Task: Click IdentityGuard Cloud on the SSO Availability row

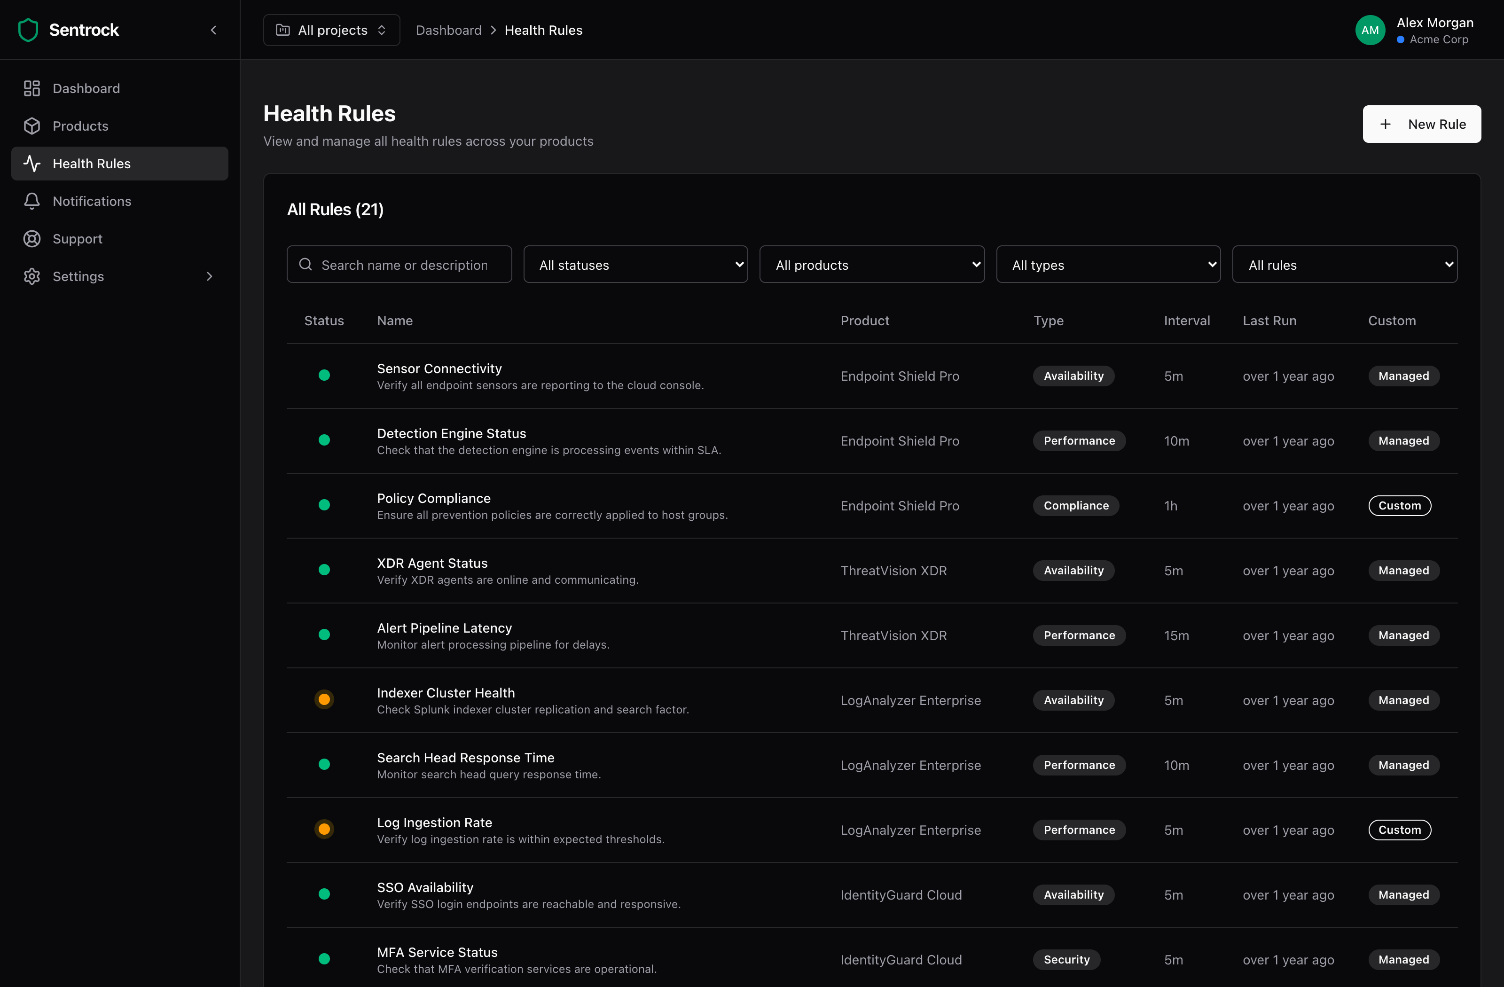Action: (x=901, y=895)
